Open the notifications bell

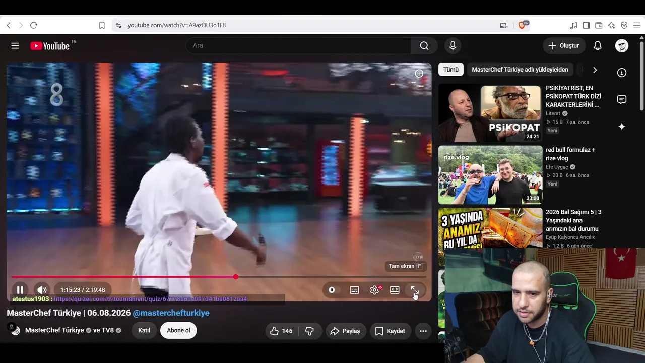pos(598,46)
